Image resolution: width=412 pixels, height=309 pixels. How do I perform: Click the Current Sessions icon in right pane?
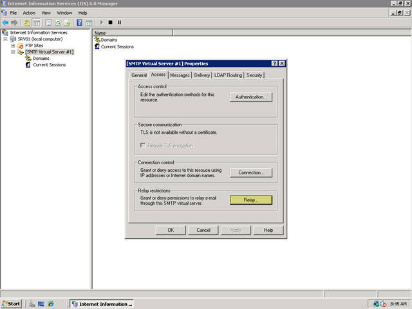[97, 46]
